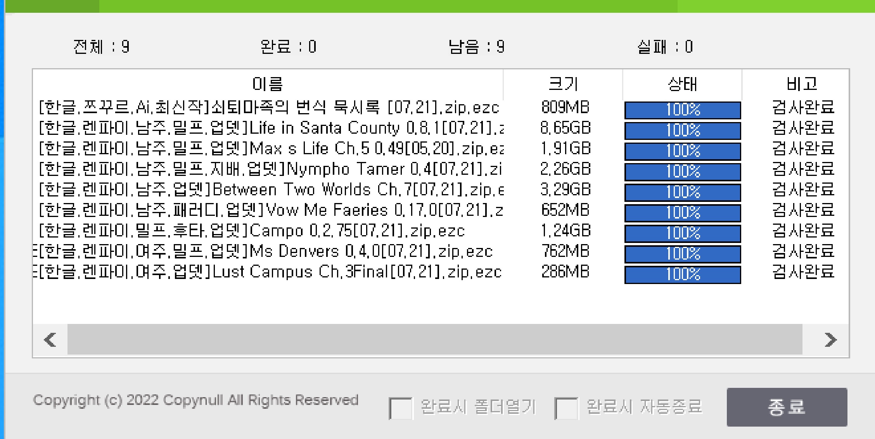Click the right scroll arrow
This screenshot has width=875, height=439.
pyautogui.click(x=830, y=340)
